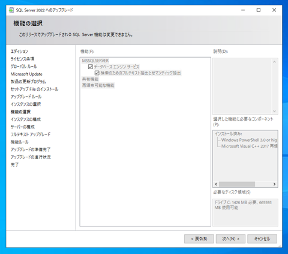The image size is (288, 254).
Task: Click components list scroll right arrow
Action: [274, 184]
